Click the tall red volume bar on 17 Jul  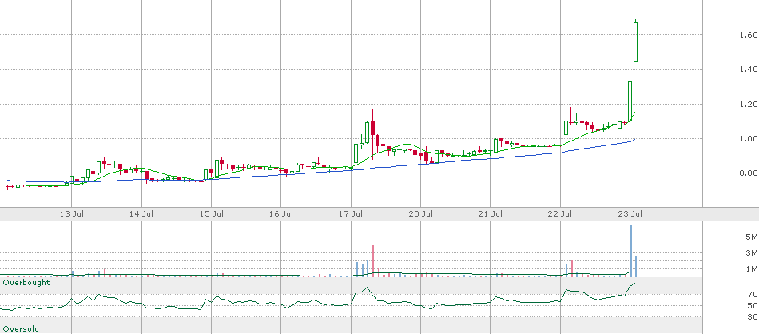tap(373, 260)
